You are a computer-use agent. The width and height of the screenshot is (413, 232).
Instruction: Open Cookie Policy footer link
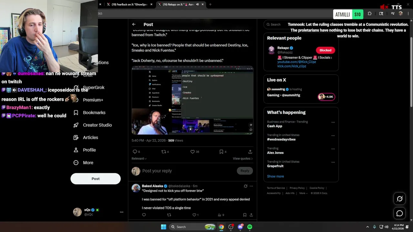(x=317, y=188)
